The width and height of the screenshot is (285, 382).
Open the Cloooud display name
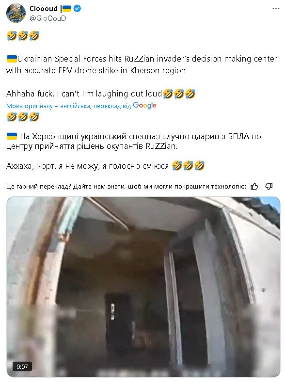coord(44,9)
